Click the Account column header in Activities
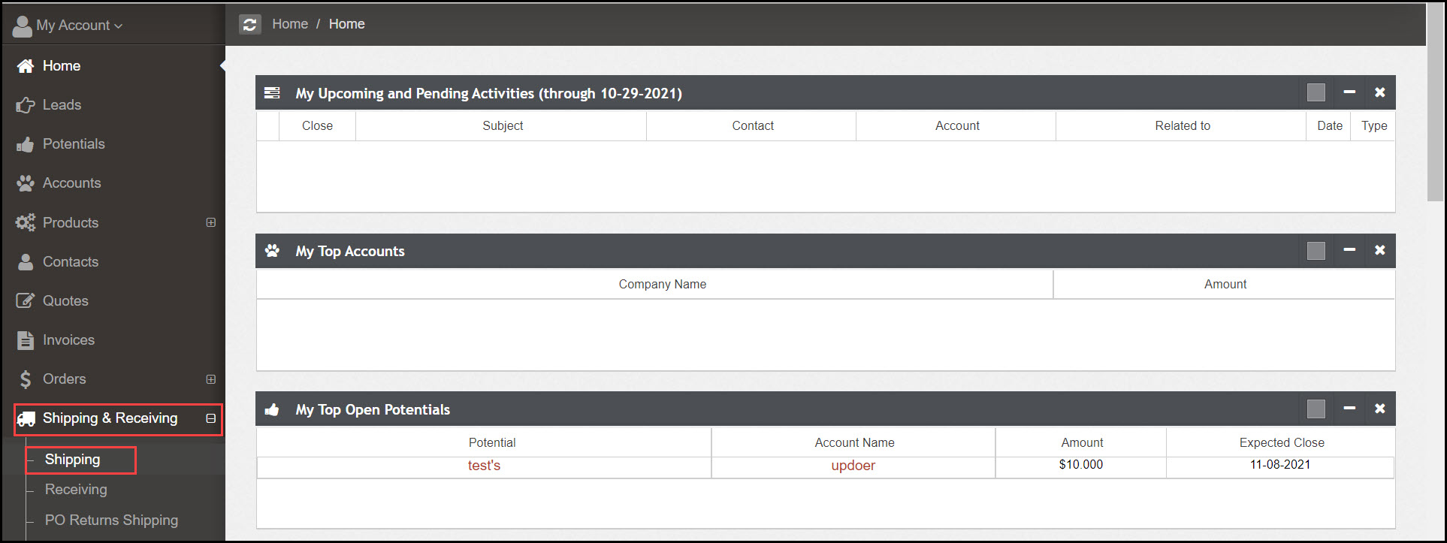The width and height of the screenshot is (1447, 543). click(x=957, y=126)
